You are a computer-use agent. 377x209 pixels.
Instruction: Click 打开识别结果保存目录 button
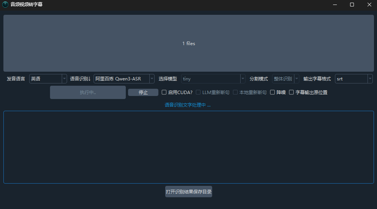coord(189,192)
